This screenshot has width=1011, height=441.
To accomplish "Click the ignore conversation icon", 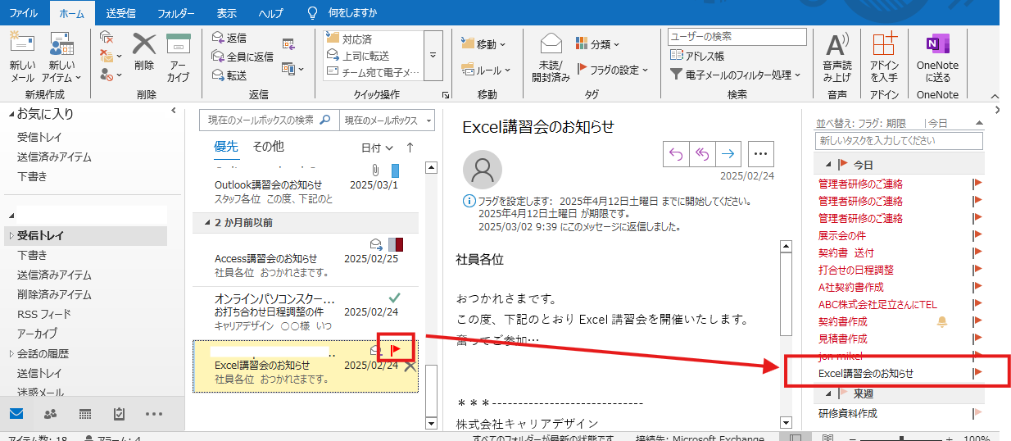I will [x=107, y=37].
